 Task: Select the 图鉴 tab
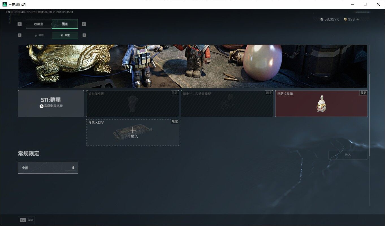pyautogui.click(x=65, y=24)
